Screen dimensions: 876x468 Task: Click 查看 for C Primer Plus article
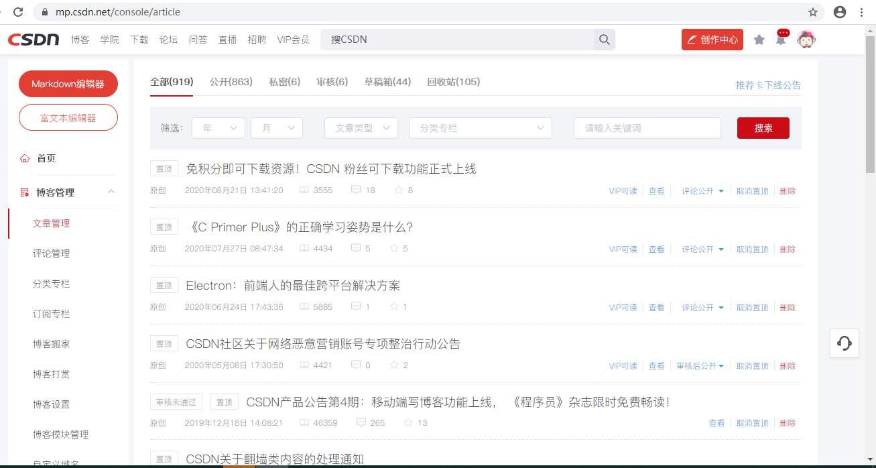656,249
